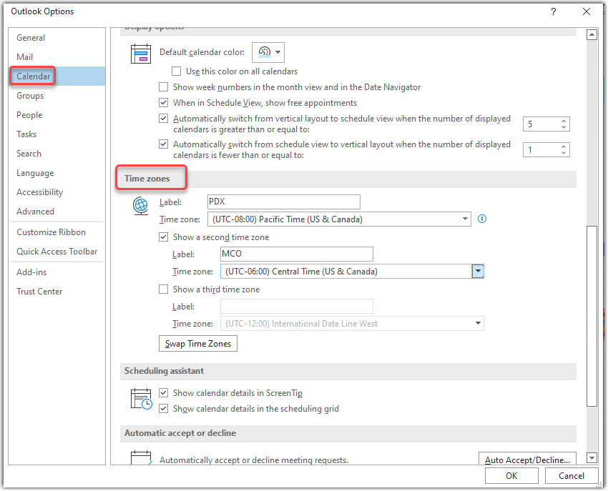The width and height of the screenshot is (608, 491).
Task: Uncheck Show a second time zone
Action: tap(164, 237)
